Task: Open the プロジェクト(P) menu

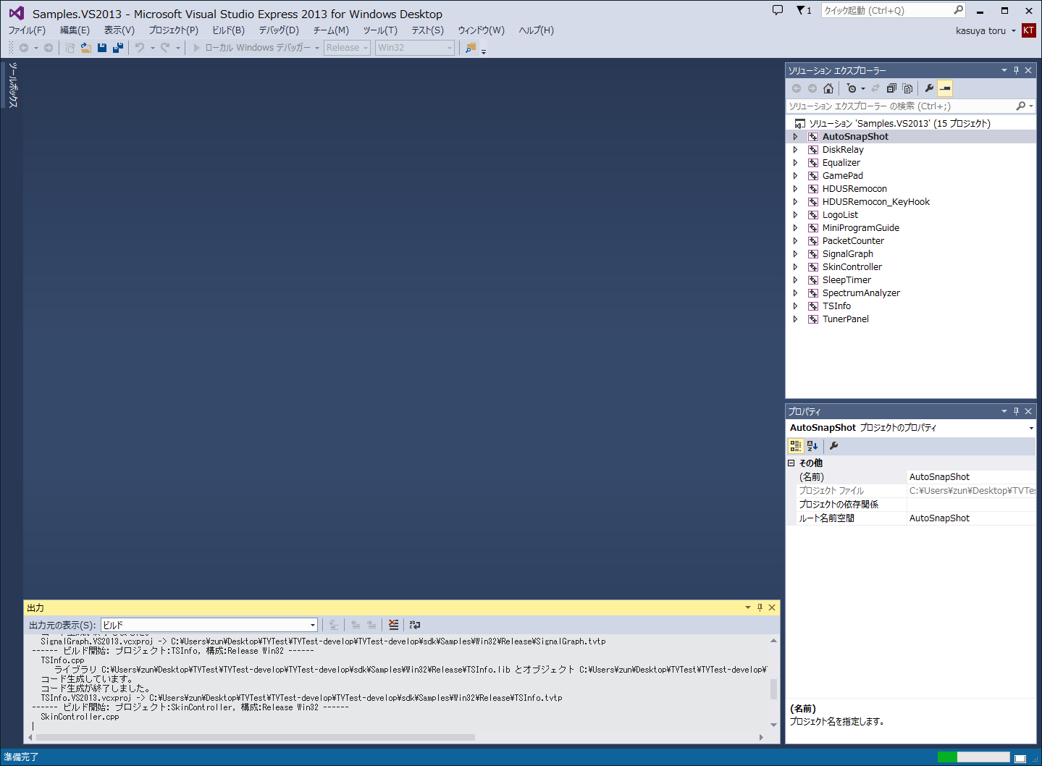Action: click(173, 30)
